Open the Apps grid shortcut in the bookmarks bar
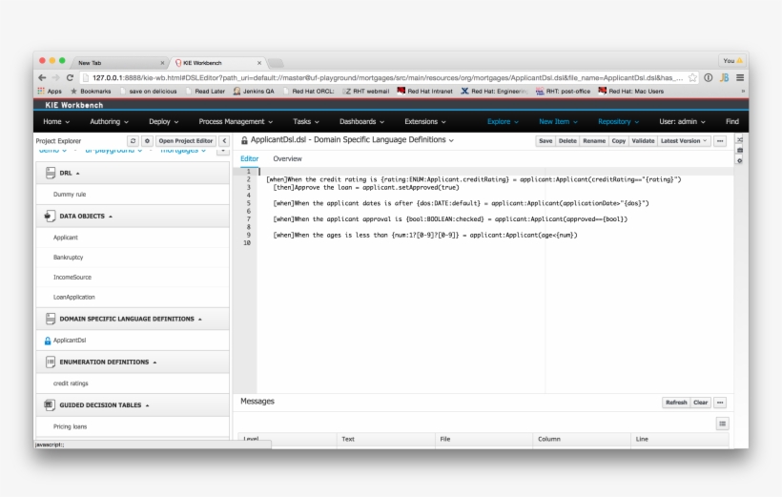This screenshot has height=497, width=782. point(50,92)
